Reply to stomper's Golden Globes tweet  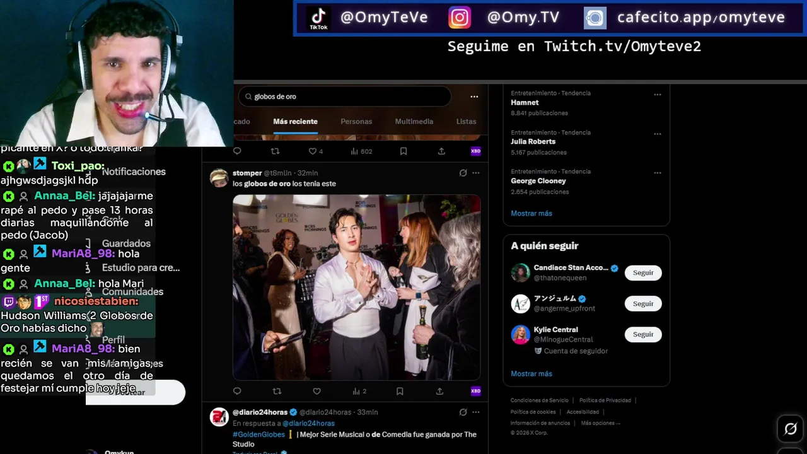click(x=237, y=391)
